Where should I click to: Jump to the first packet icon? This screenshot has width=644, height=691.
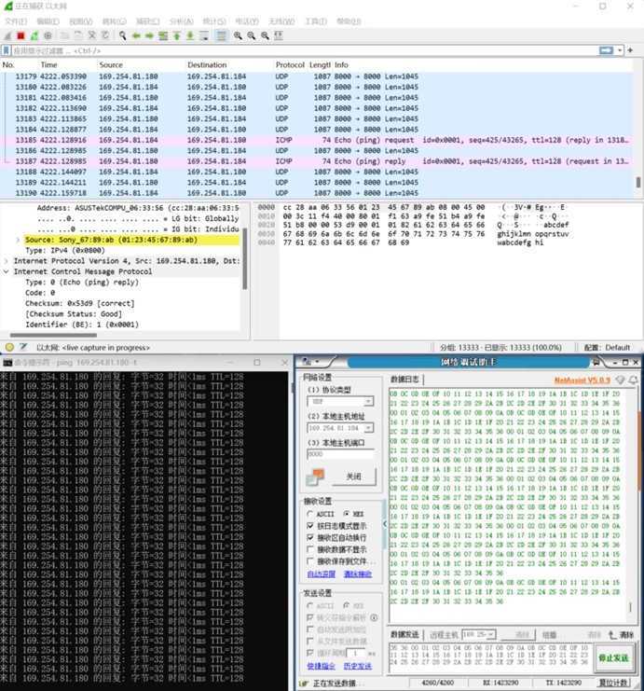[x=177, y=35]
